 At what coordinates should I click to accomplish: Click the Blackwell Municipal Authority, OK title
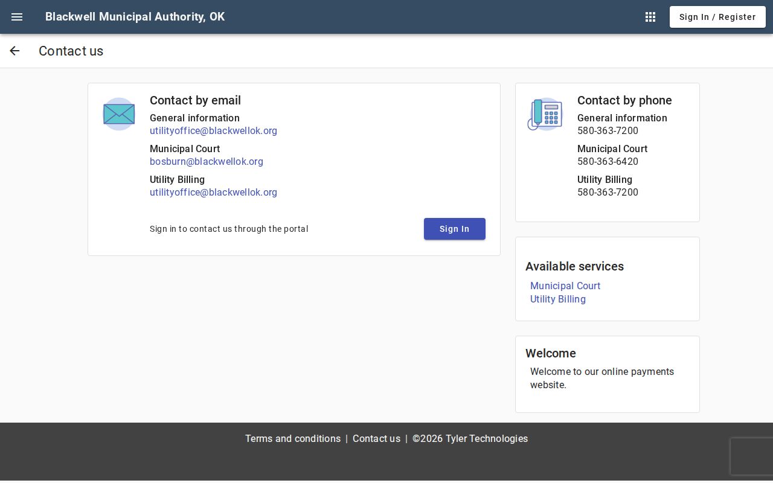[x=135, y=17]
